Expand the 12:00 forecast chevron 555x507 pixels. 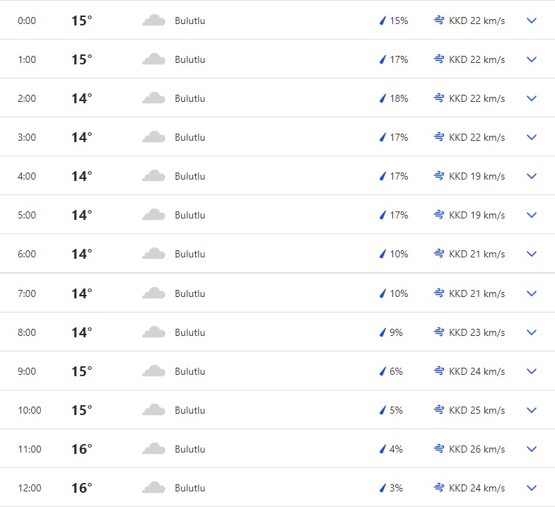pos(532,488)
